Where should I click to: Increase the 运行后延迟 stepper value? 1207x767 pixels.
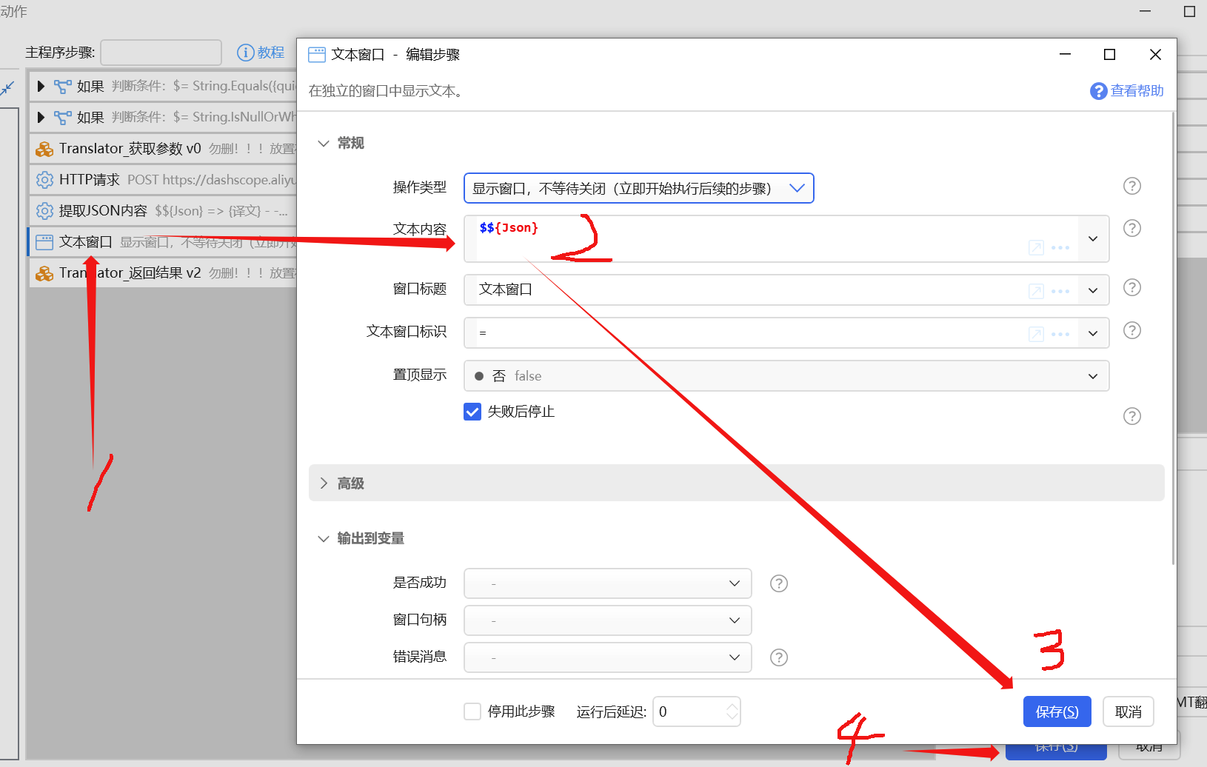click(732, 706)
